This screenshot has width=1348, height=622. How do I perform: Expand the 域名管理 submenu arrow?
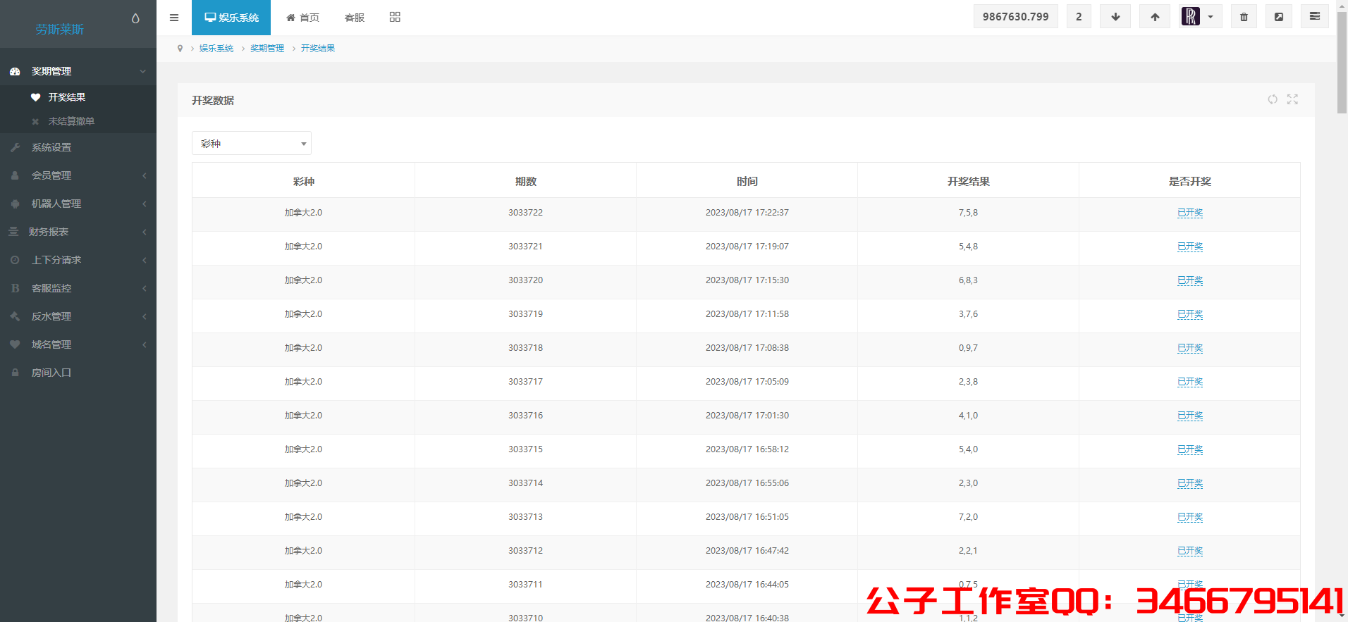(145, 344)
